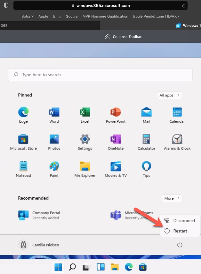This screenshot has height=274, width=201.
Task: Choose Restart from the power menu
Action: [180, 231]
